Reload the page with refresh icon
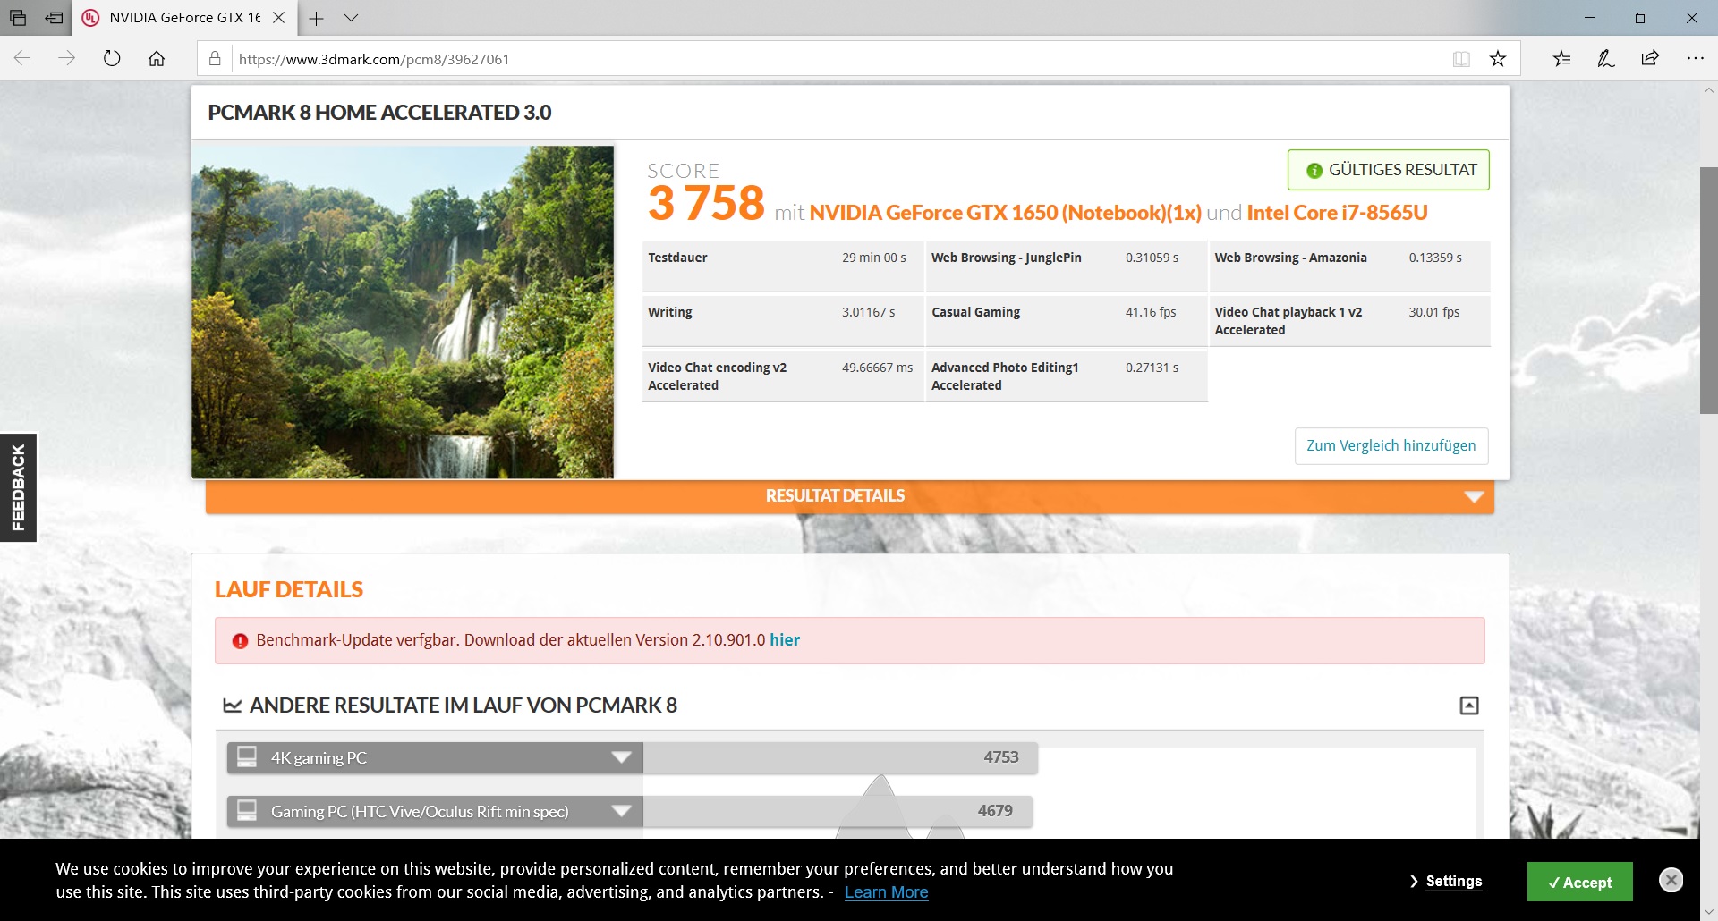Image resolution: width=1718 pixels, height=921 pixels. [112, 59]
